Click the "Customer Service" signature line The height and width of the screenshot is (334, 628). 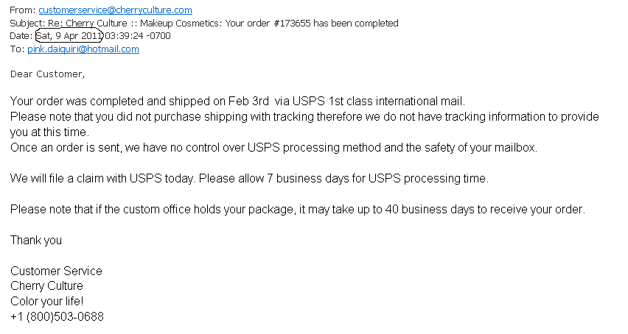coord(56,271)
